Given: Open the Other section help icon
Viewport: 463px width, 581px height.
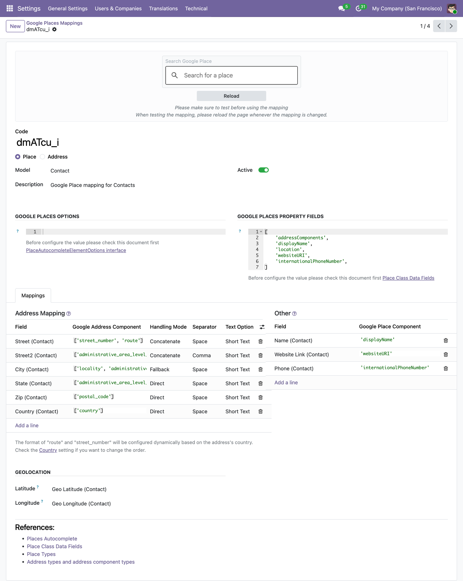Looking at the screenshot, I should pos(294,314).
